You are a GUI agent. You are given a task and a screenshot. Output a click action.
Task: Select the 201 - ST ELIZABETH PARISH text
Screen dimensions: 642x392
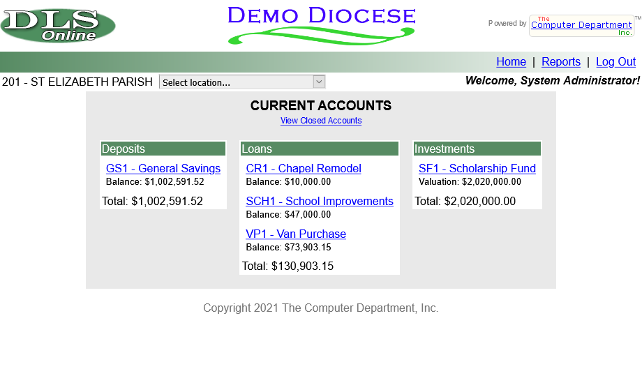tap(77, 82)
